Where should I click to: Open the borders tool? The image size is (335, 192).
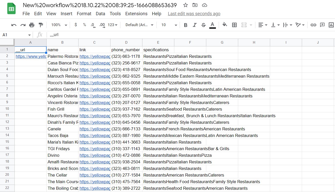point(234,25)
